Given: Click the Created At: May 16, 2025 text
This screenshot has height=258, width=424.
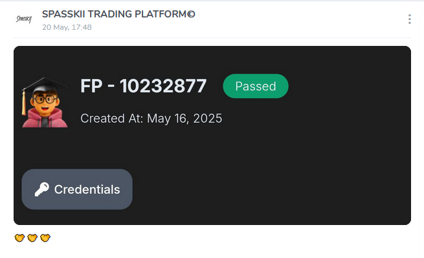Looking at the screenshot, I should 151,118.
